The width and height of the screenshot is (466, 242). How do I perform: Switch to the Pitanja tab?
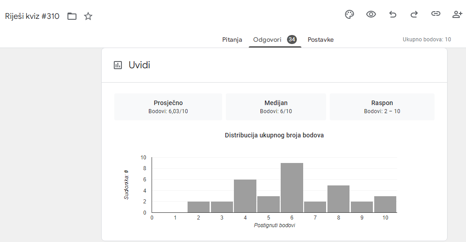[x=232, y=40]
